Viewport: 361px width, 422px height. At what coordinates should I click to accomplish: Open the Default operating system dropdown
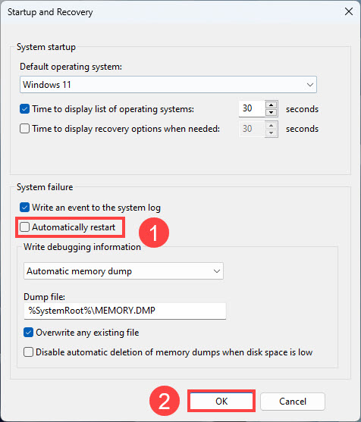tap(168, 85)
